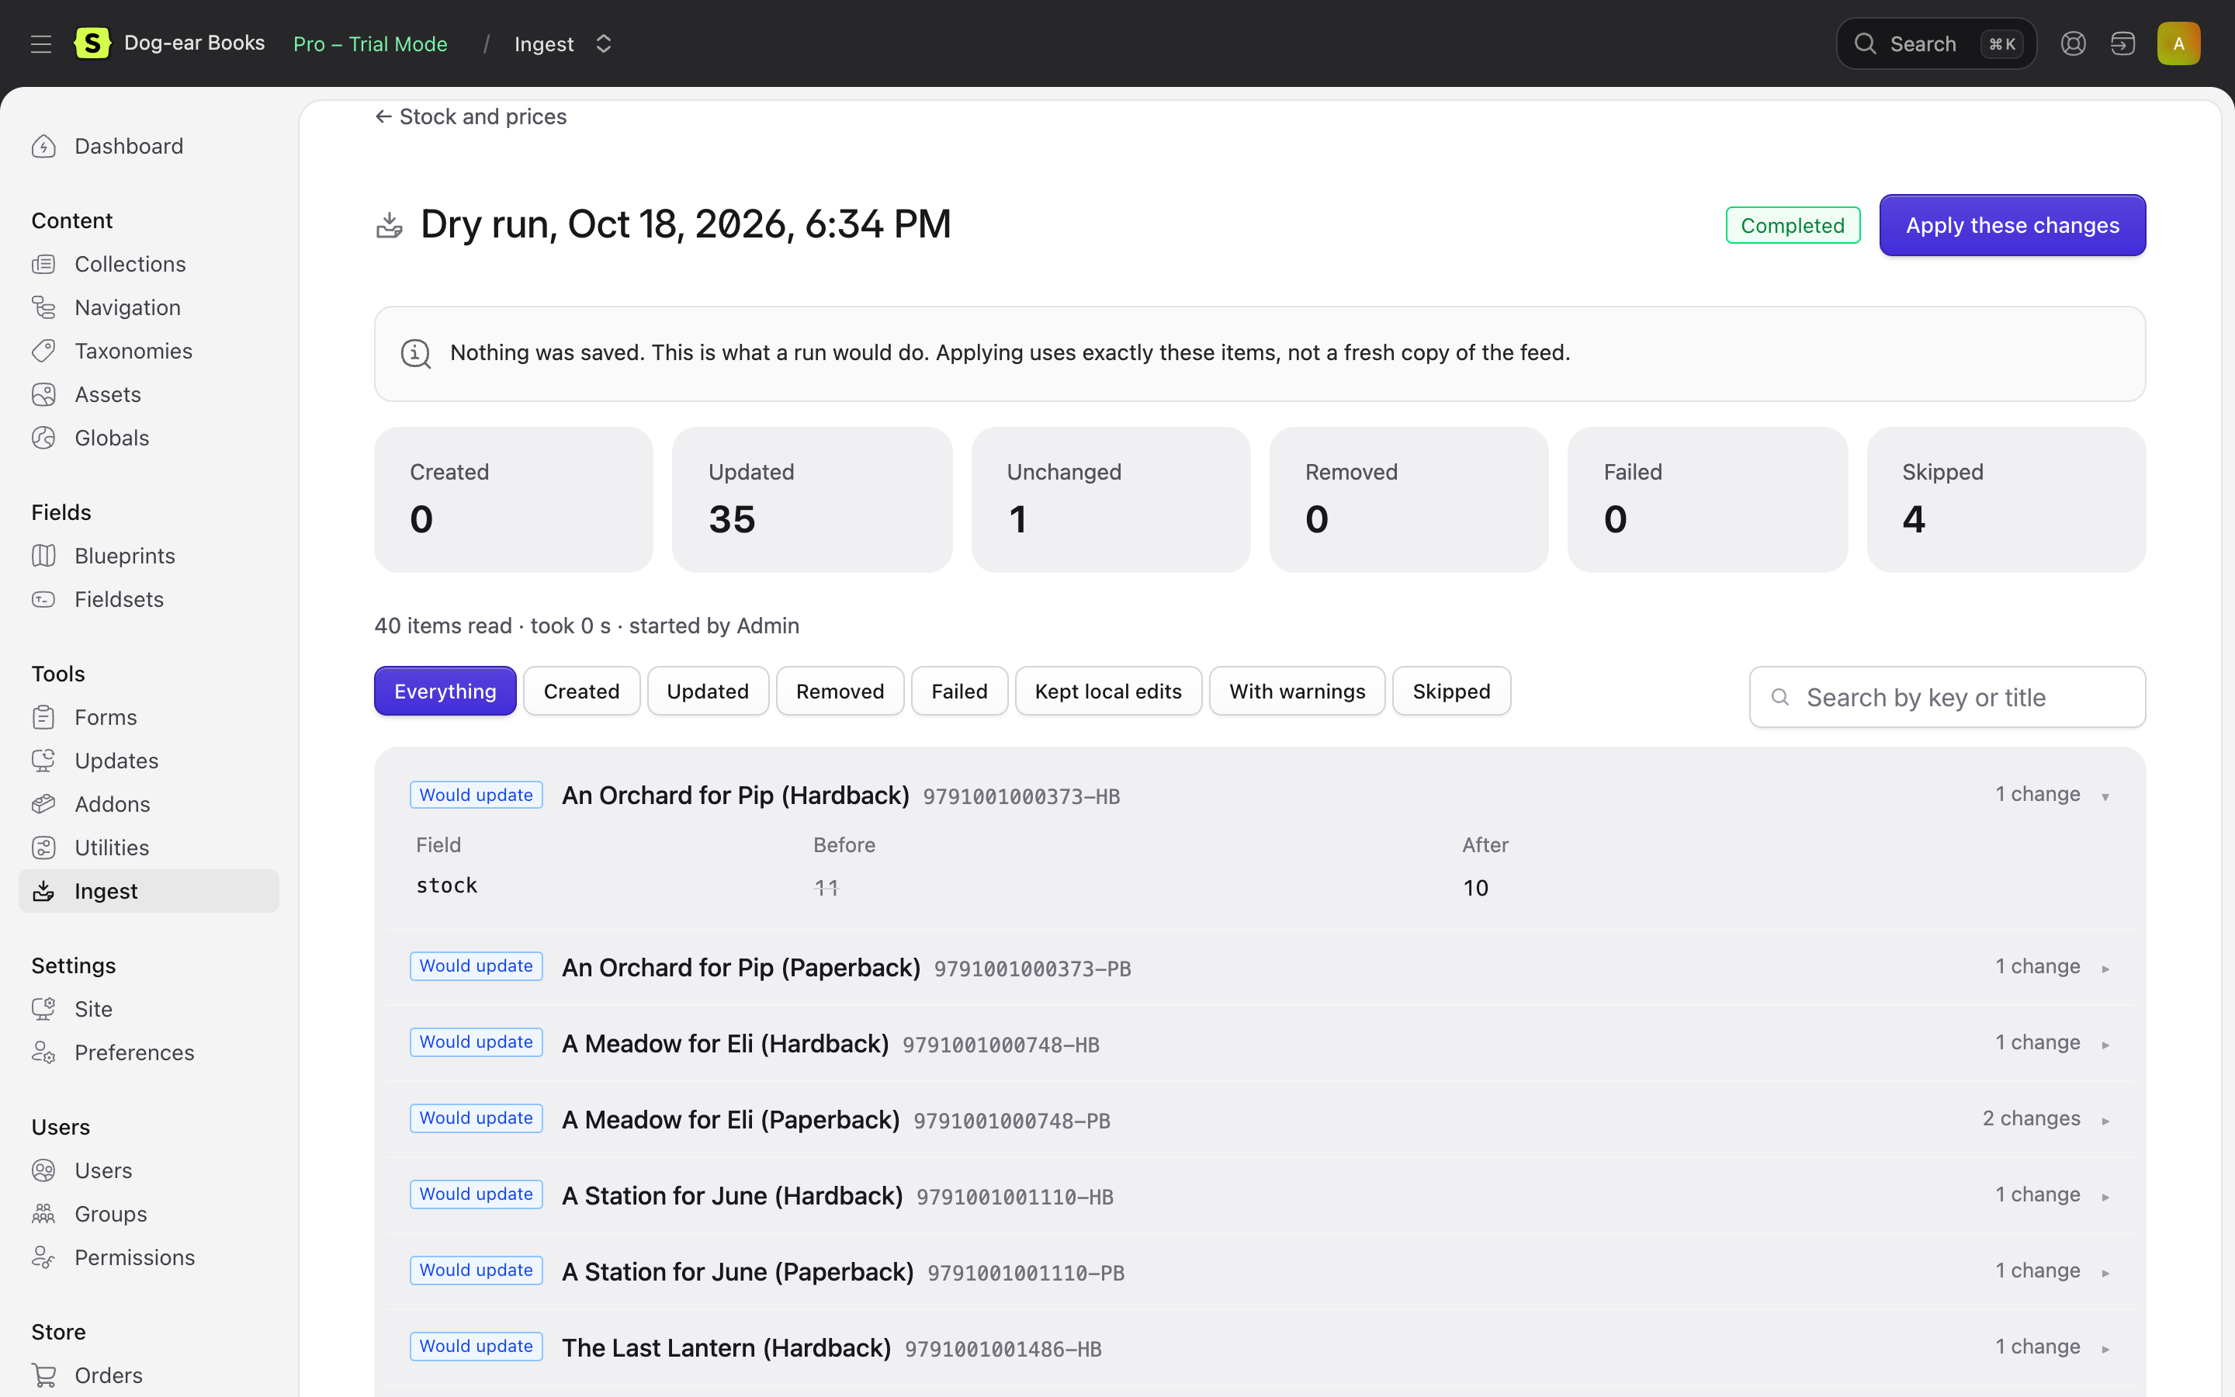
Task: Click Apply these changes button
Action: click(x=2012, y=225)
